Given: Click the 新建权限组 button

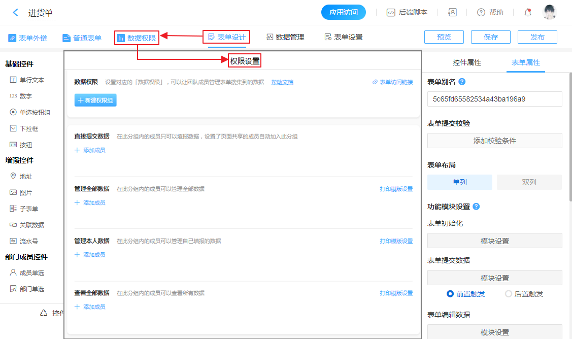Looking at the screenshot, I should coord(95,100).
